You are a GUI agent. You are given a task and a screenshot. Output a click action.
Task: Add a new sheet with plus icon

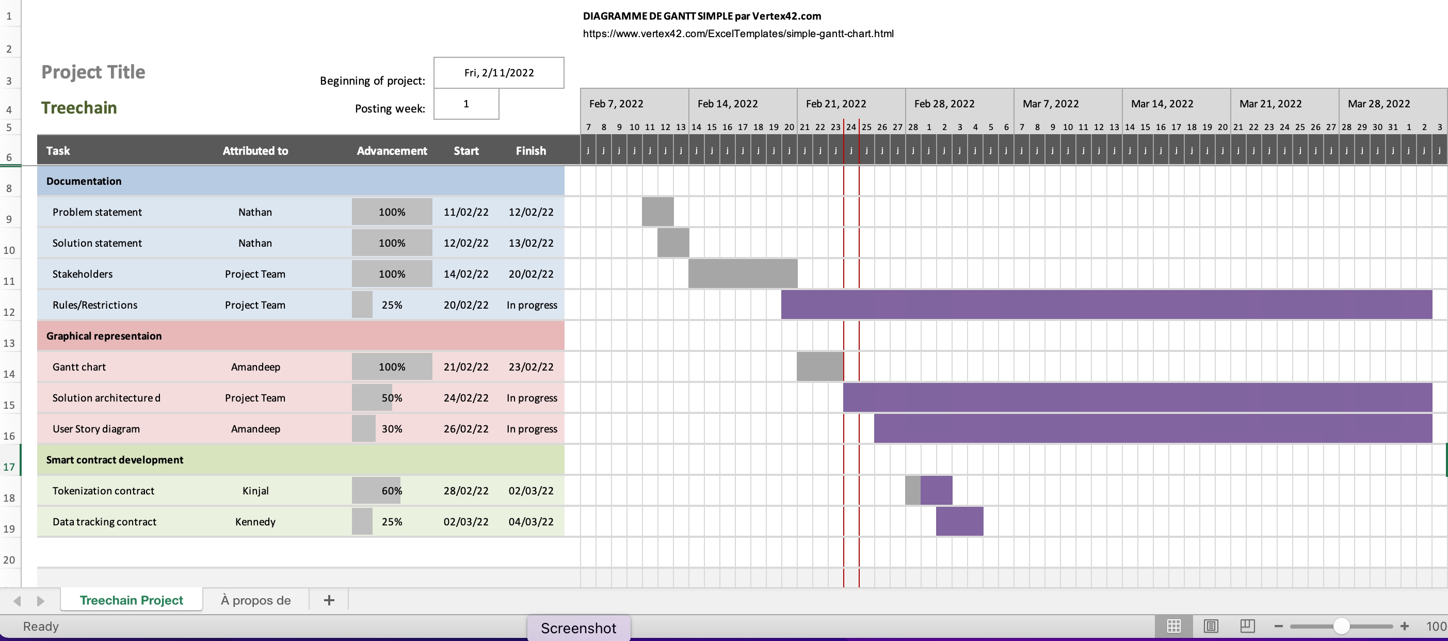point(329,600)
